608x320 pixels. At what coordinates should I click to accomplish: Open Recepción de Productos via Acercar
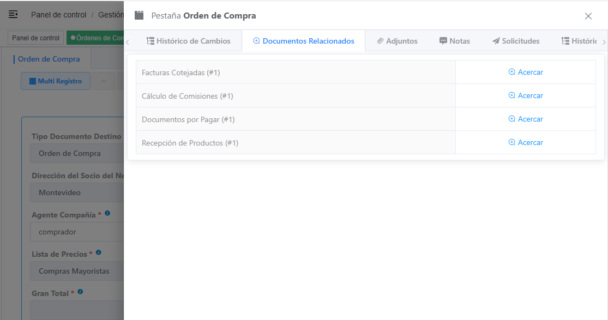[526, 142]
